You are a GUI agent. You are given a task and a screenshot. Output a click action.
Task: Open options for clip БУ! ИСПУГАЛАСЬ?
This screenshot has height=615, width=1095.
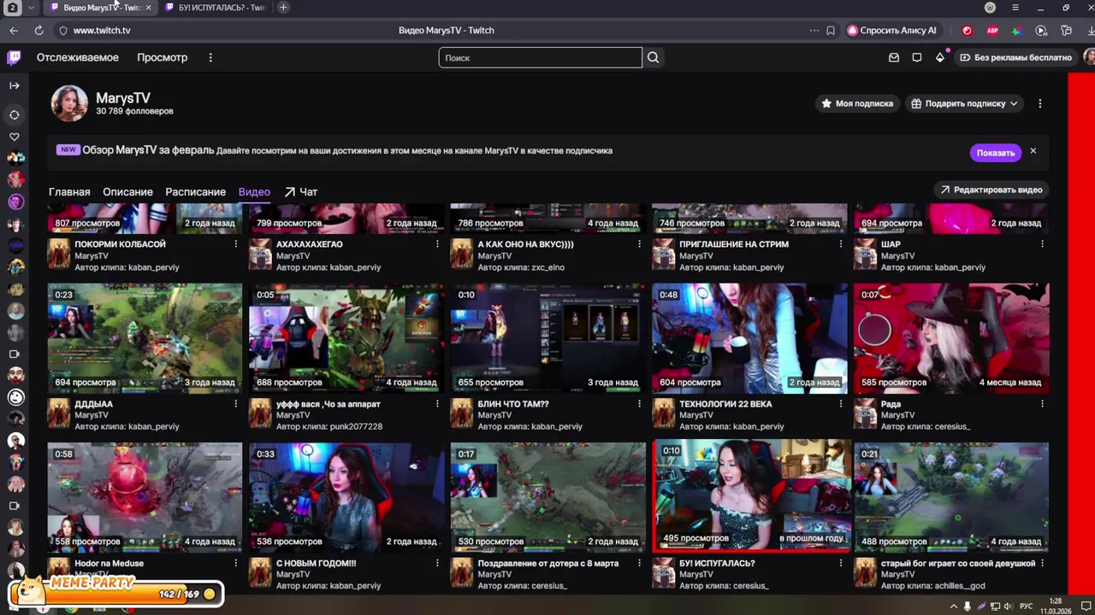pos(841,564)
